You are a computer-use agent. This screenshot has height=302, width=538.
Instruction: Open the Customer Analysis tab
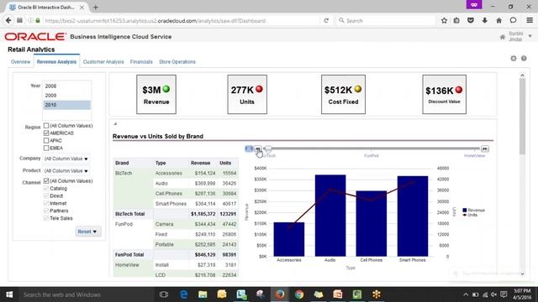point(103,61)
